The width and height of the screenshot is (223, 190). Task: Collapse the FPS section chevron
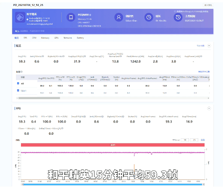tap(209, 109)
